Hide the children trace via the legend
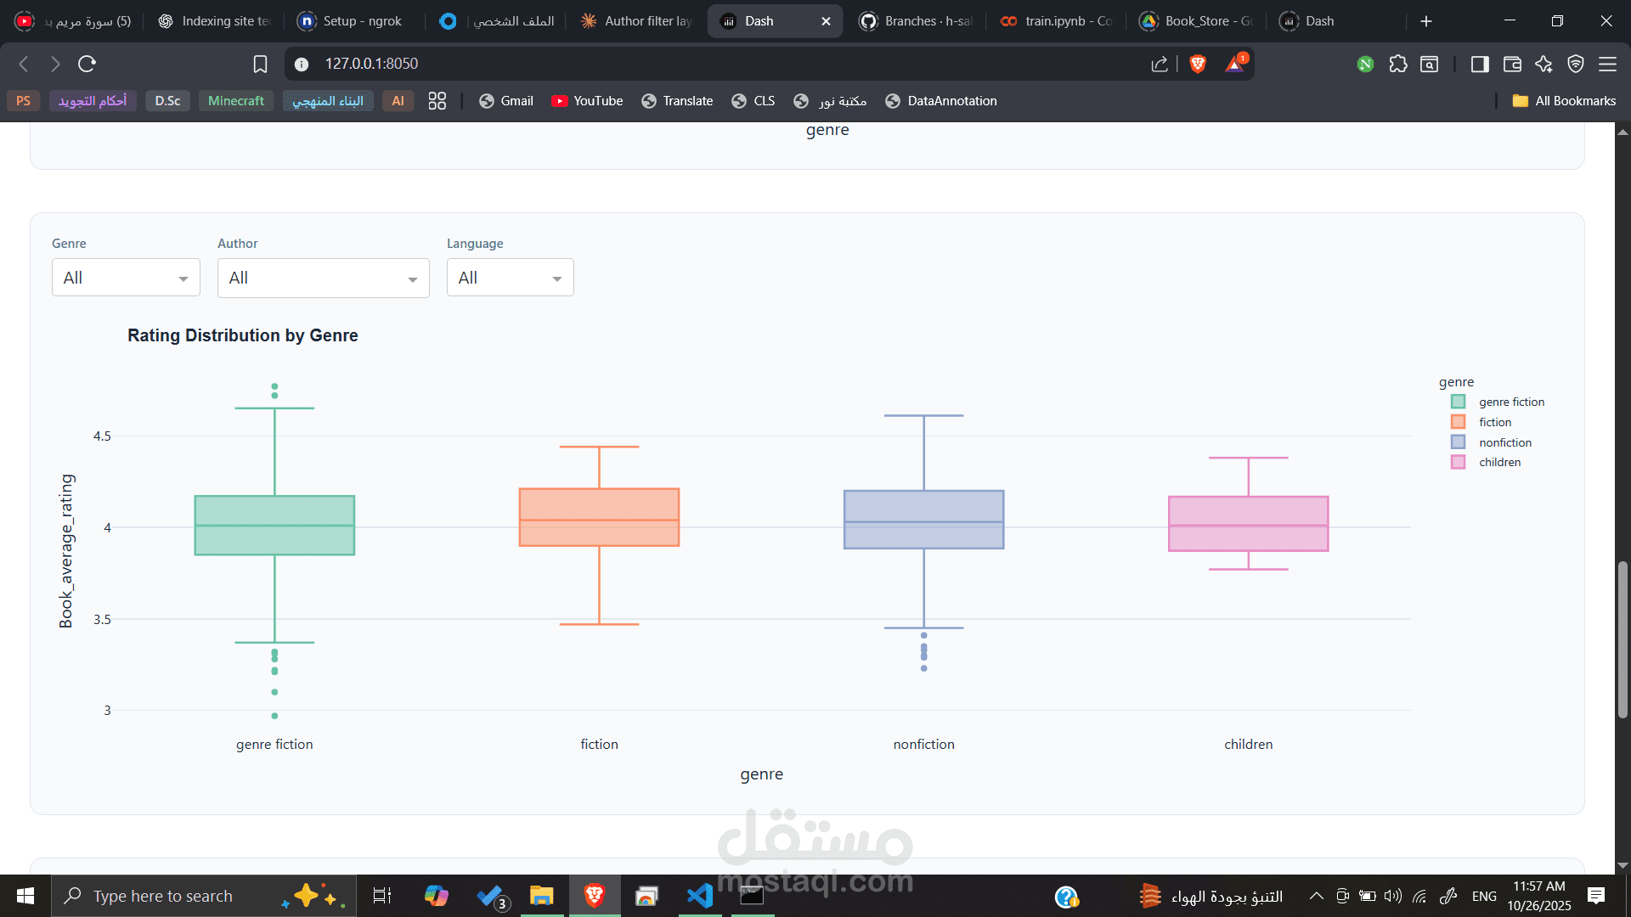 point(1499,463)
